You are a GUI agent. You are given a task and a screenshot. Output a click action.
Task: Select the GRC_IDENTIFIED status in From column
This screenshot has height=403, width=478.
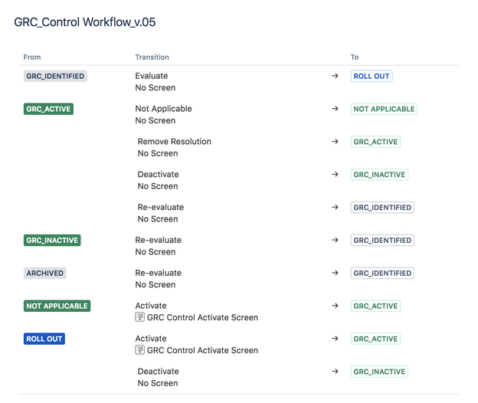tap(55, 76)
